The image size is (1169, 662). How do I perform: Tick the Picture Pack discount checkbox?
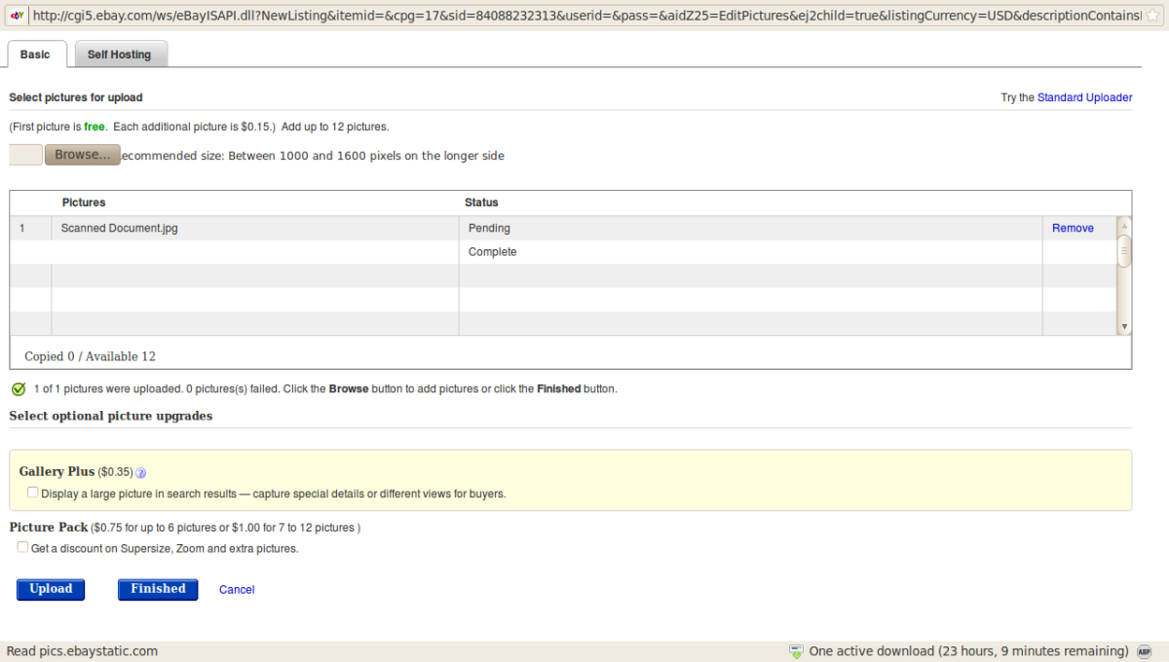[23, 547]
